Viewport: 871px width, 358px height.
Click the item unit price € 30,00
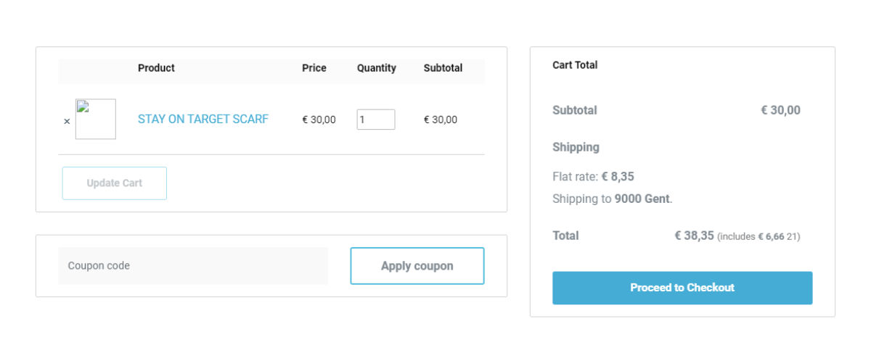(319, 120)
